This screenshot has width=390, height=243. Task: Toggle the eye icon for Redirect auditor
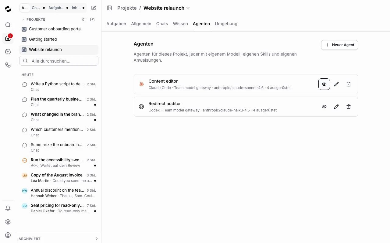click(x=324, y=107)
